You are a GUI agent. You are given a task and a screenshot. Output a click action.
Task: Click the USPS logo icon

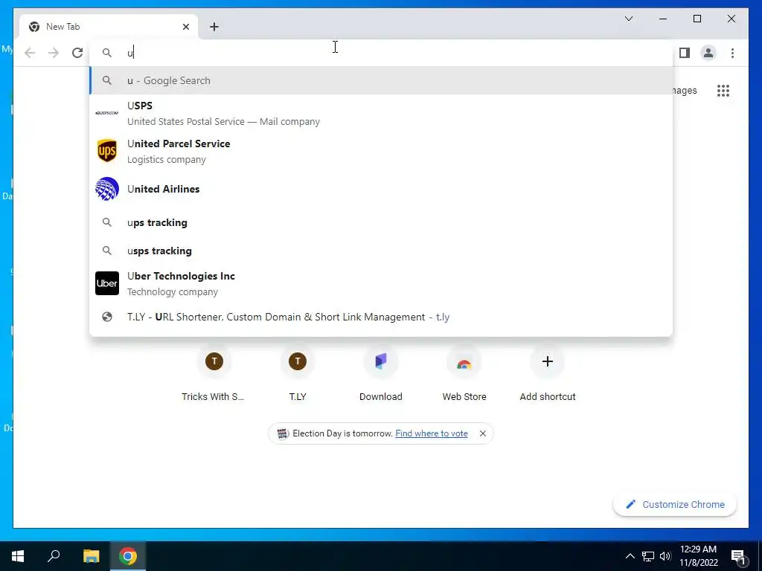pos(107,113)
